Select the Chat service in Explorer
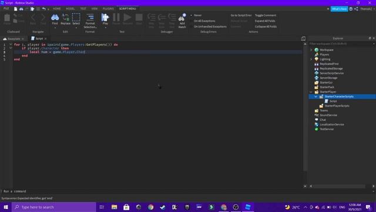Screen dimensions: 376x212 pos(323,120)
